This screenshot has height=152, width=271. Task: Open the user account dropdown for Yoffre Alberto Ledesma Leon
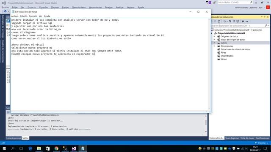click(x=264, y=8)
